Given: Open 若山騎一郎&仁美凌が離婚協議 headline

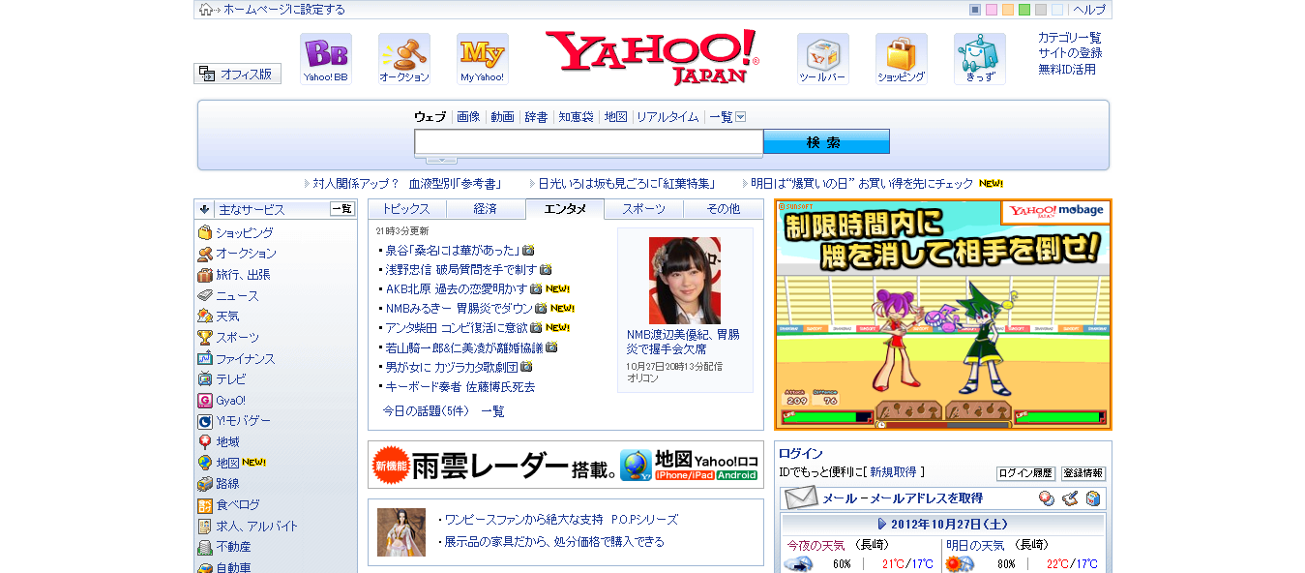Looking at the screenshot, I should [464, 347].
